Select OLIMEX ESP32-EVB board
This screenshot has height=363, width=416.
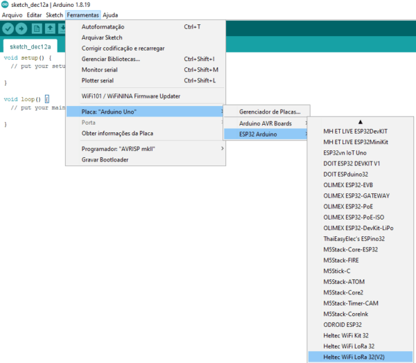pos(361,185)
